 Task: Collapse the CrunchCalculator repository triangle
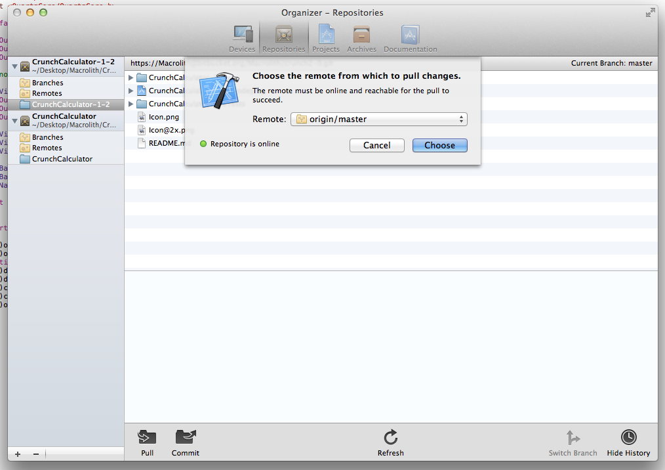pyautogui.click(x=14, y=121)
